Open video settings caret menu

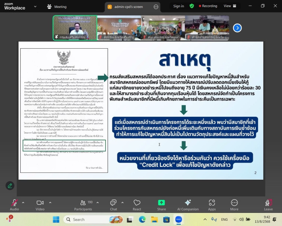point(49,202)
